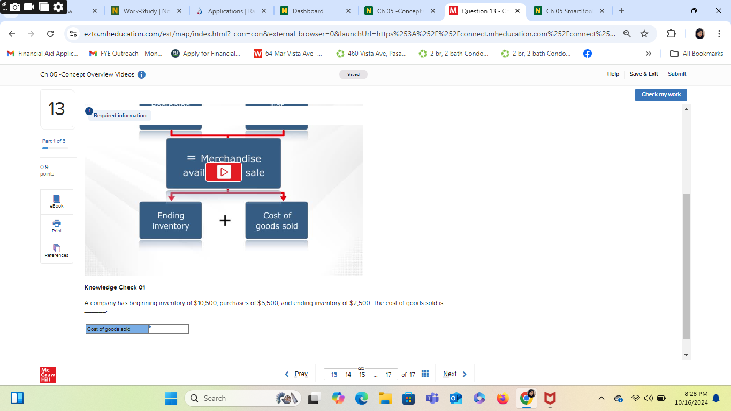Image resolution: width=731 pixels, height=411 pixels.
Task: Click the page vertical scrollbar thumb
Action: click(687, 267)
